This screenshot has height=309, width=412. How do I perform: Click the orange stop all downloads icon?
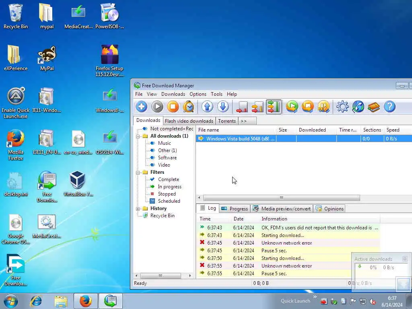point(308,107)
